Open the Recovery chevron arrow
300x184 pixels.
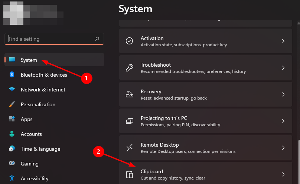click(x=283, y=94)
